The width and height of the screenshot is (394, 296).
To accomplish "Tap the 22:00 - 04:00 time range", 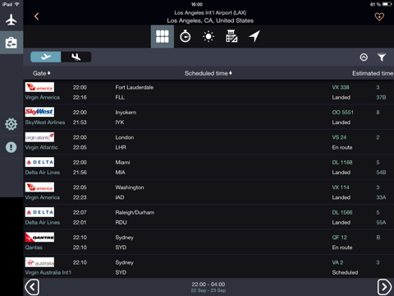I will click(x=208, y=284).
